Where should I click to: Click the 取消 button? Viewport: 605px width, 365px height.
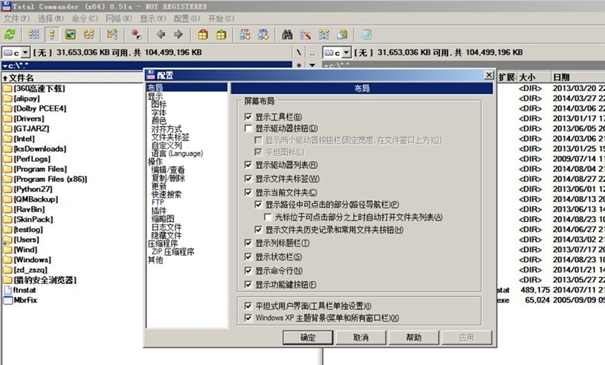361,338
